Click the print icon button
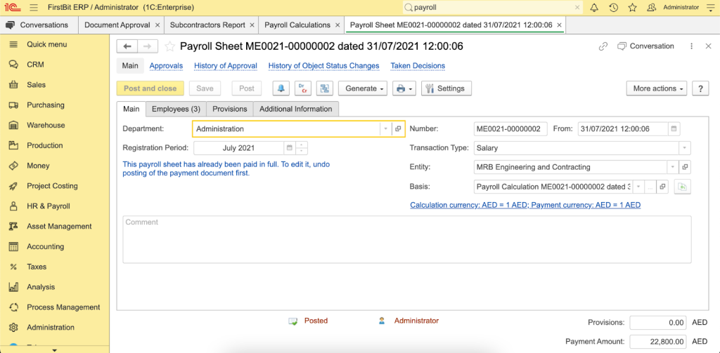The height and width of the screenshot is (353, 720). pos(404,88)
